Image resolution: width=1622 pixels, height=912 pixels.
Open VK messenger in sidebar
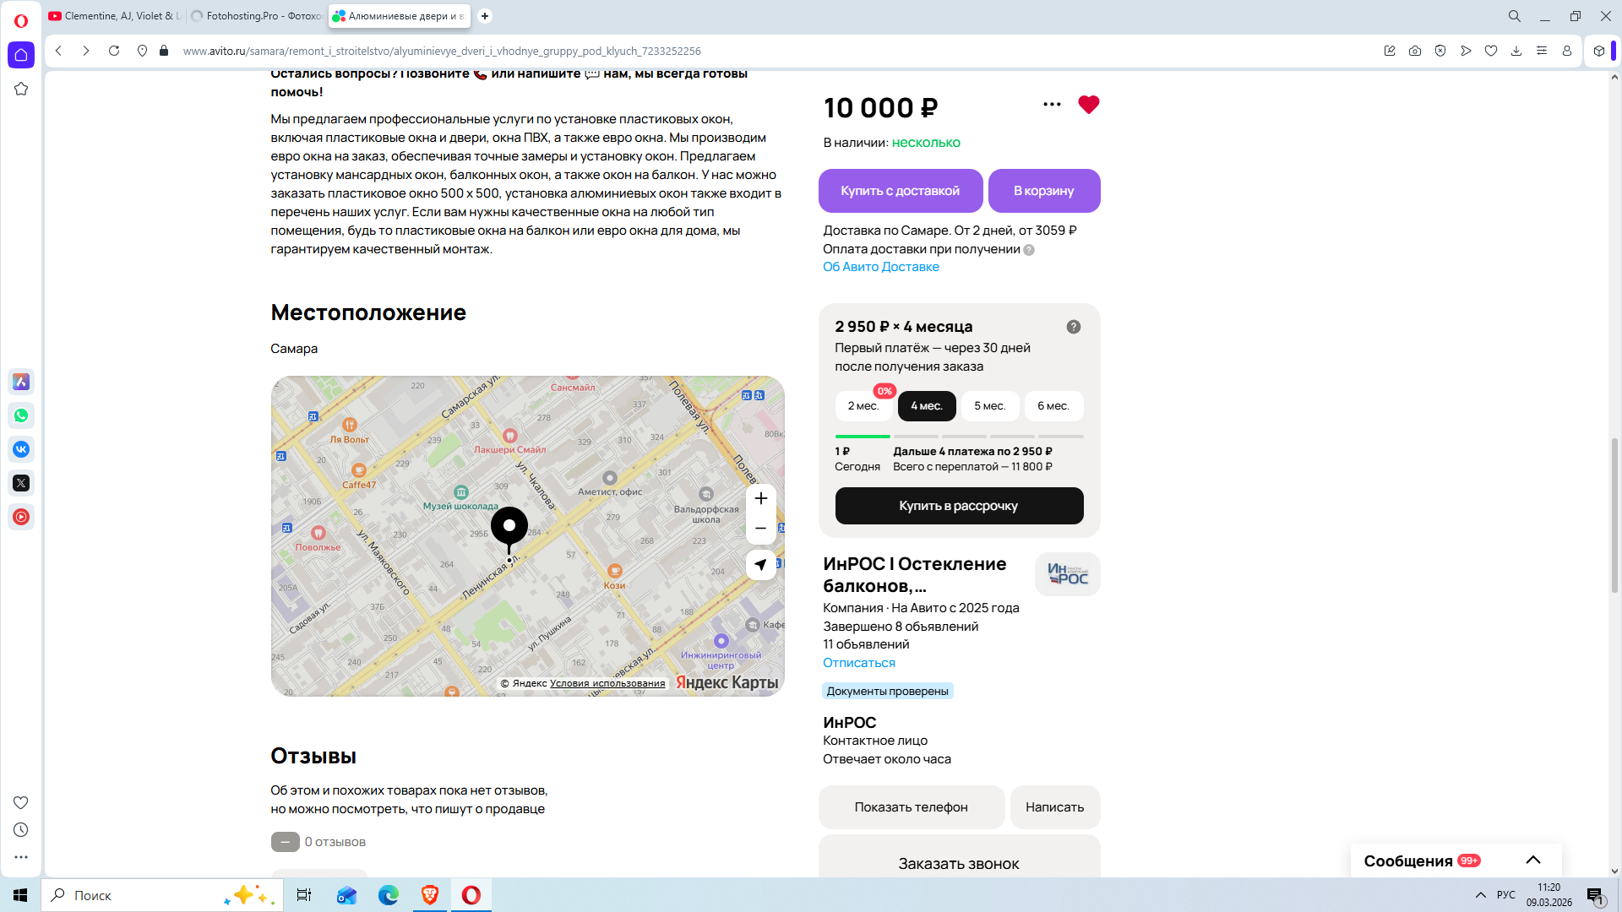tap(21, 449)
